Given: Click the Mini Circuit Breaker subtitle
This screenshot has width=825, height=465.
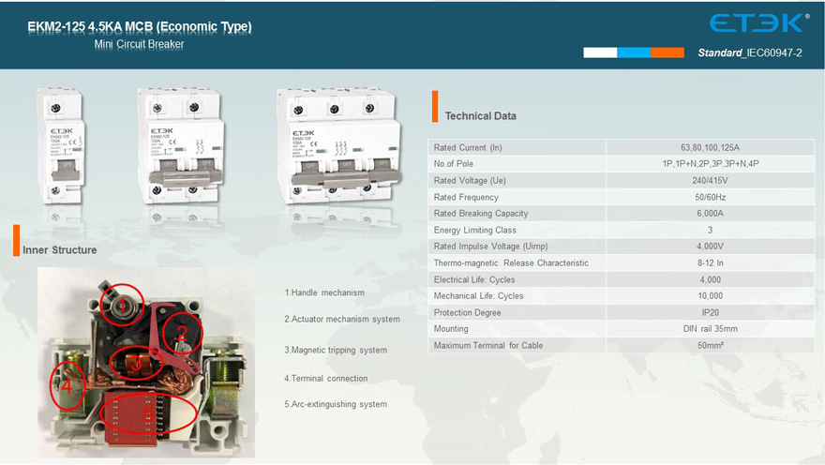Looking at the screenshot, I should pos(139,44).
